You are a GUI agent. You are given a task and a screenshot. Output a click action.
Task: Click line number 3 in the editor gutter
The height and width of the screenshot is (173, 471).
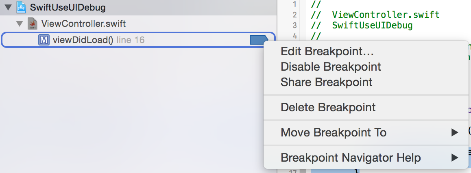pyautogui.click(x=294, y=26)
